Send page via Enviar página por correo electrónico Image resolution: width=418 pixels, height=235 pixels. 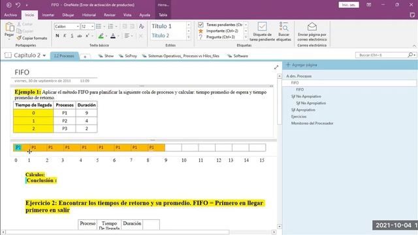(312, 31)
